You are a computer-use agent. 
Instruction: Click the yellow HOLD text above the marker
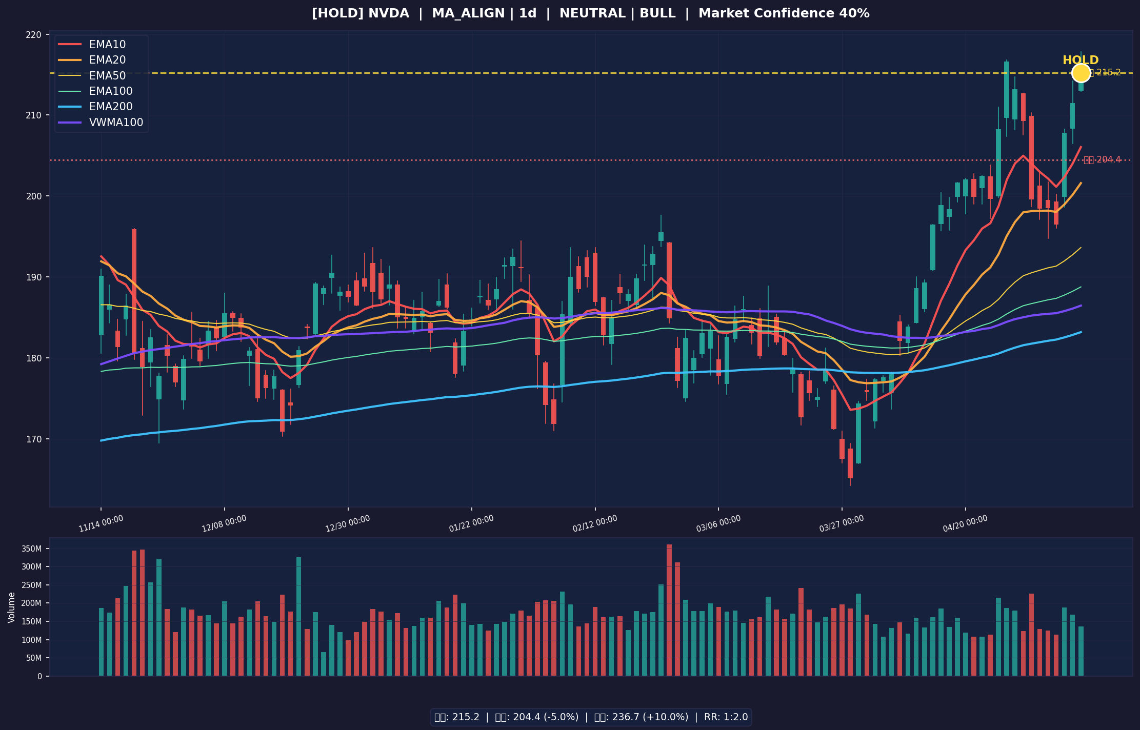tap(1081, 60)
